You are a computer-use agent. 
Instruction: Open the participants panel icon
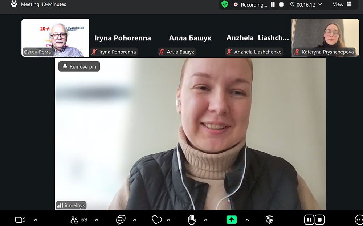pyautogui.click(x=75, y=220)
